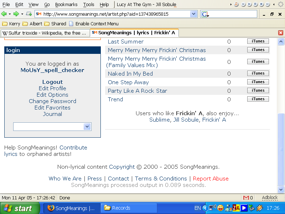Open iTunes for Trend
The height and width of the screenshot is (214, 285).
258,99
